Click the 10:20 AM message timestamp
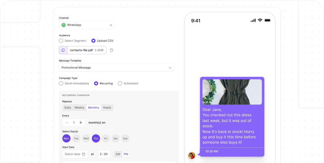Image resolution: width=324 pixels, height=163 pixels. [211, 151]
